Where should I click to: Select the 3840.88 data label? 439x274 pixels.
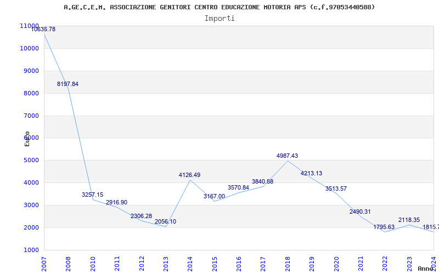pos(263,181)
